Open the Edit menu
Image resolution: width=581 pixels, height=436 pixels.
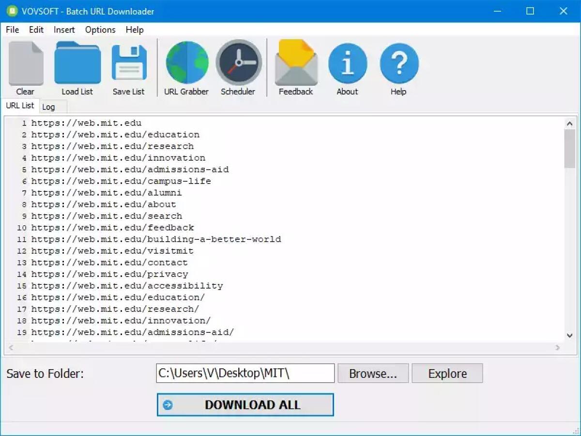(x=36, y=30)
